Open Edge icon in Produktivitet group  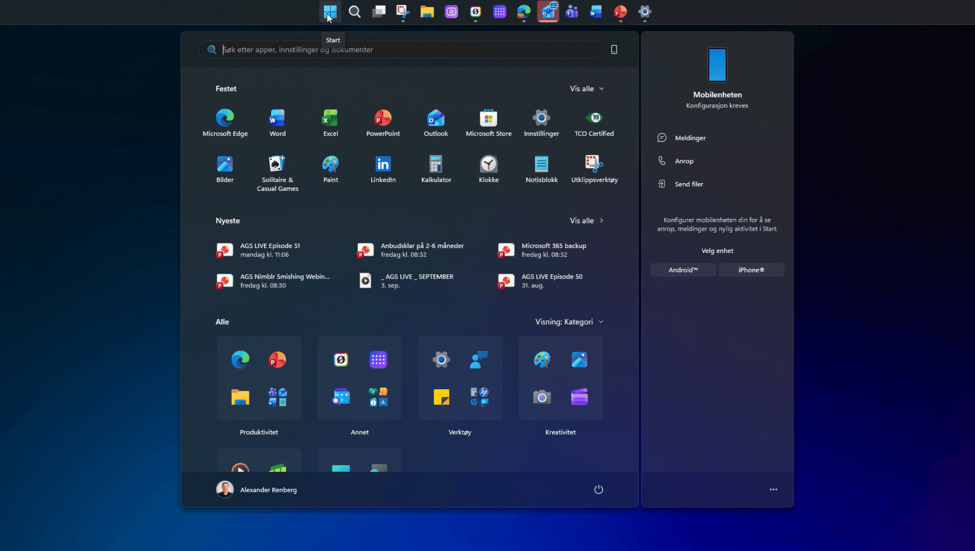240,360
